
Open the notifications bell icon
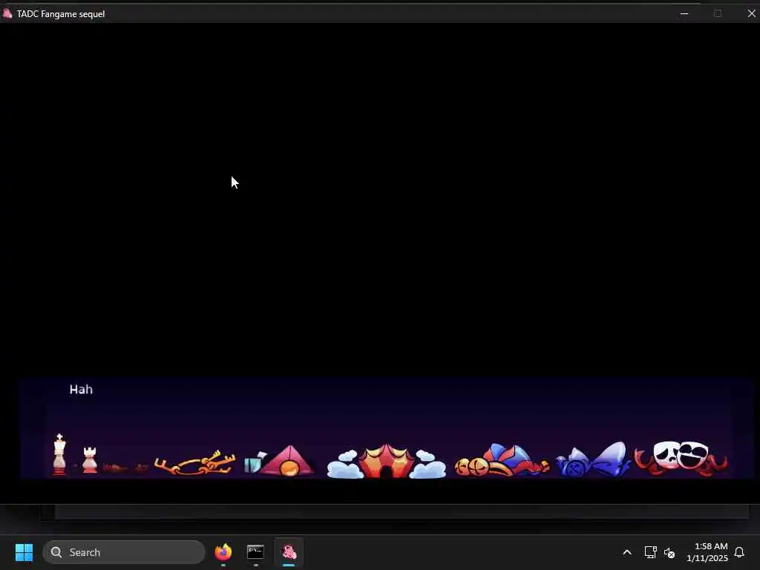tap(739, 552)
